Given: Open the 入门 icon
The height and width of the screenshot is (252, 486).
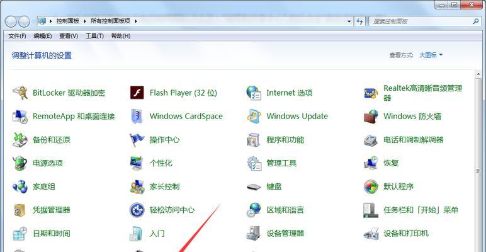Looking at the screenshot, I should pyautogui.click(x=137, y=233).
